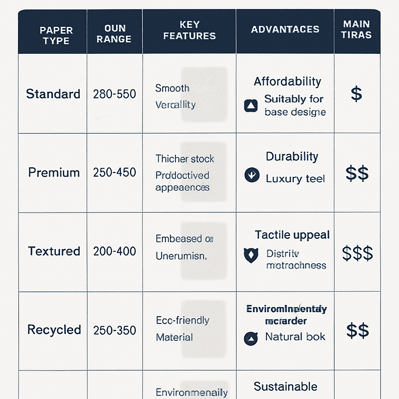Click the Standard paper type cell

53,94
